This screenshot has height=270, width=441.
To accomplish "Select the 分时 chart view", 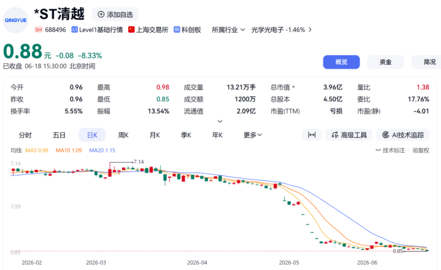I will [25, 135].
